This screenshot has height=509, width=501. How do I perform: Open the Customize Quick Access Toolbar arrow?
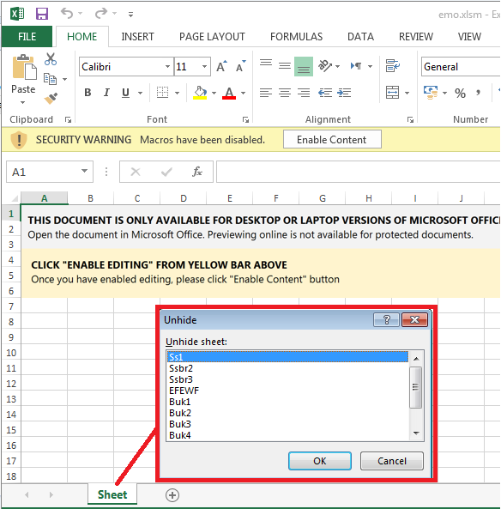pos(130,15)
